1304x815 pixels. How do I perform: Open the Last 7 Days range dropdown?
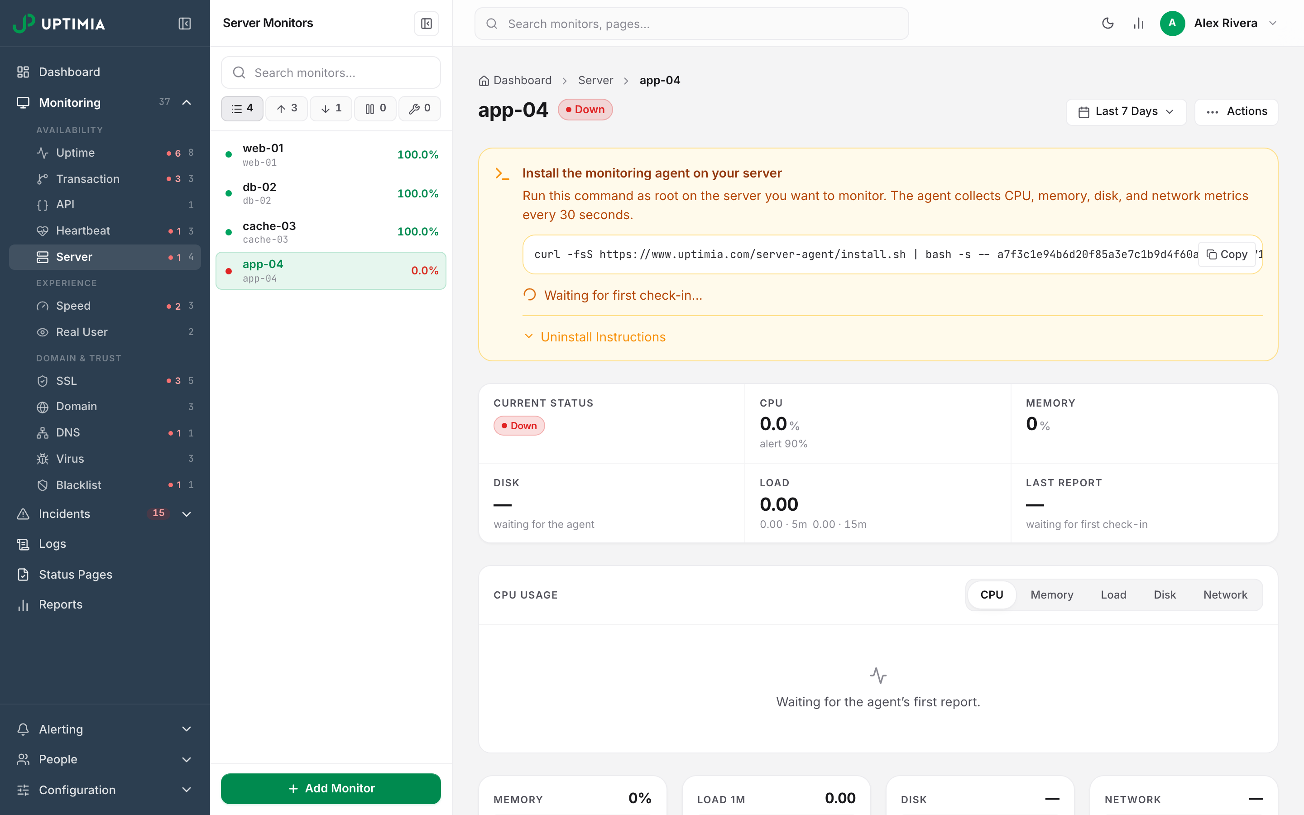tap(1126, 111)
